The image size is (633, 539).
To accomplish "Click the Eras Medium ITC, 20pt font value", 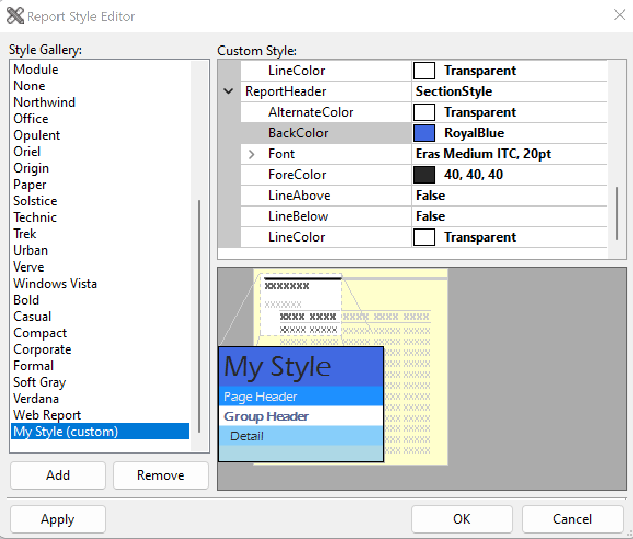I will coord(484,154).
